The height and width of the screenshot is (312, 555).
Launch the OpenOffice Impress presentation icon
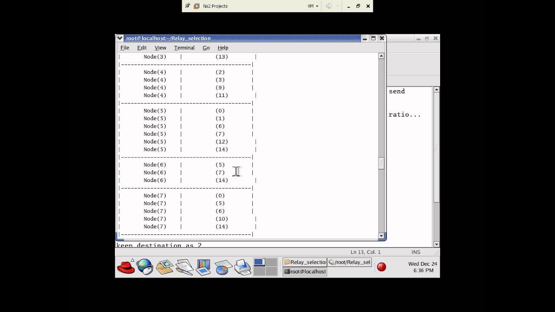203,267
